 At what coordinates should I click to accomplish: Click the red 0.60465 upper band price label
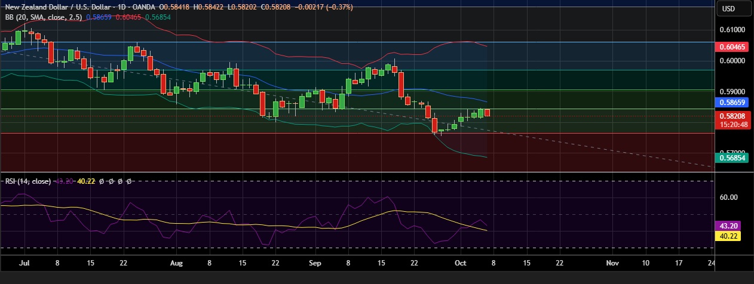[x=733, y=47]
